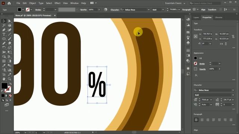The width and height of the screenshot is (239, 134).
Task: Select the Rotate tool
Action: (x=4, y=48)
